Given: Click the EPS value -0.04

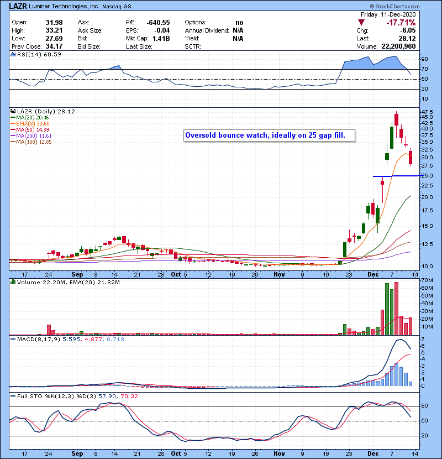Looking at the screenshot, I should [162, 30].
